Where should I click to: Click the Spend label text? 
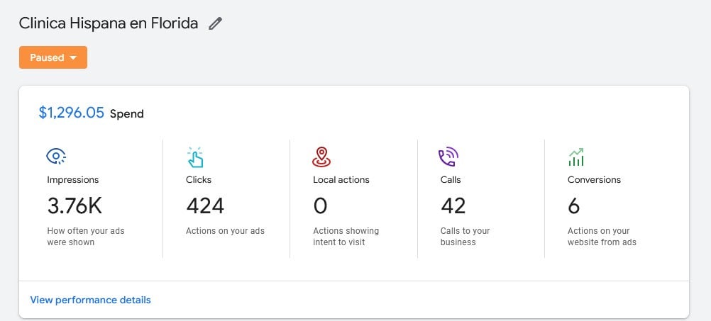(126, 114)
